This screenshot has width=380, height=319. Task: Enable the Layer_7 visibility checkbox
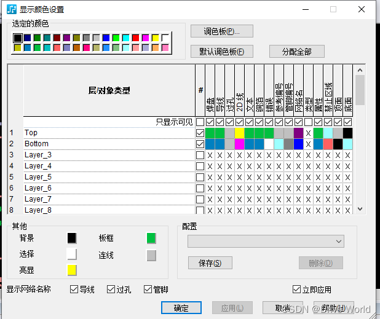click(x=200, y=200)
